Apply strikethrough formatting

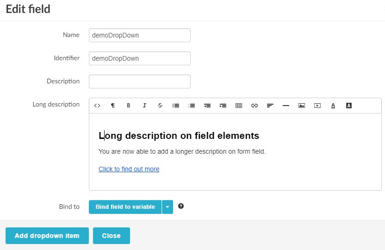pyautogui.click(x=160, y=106)
